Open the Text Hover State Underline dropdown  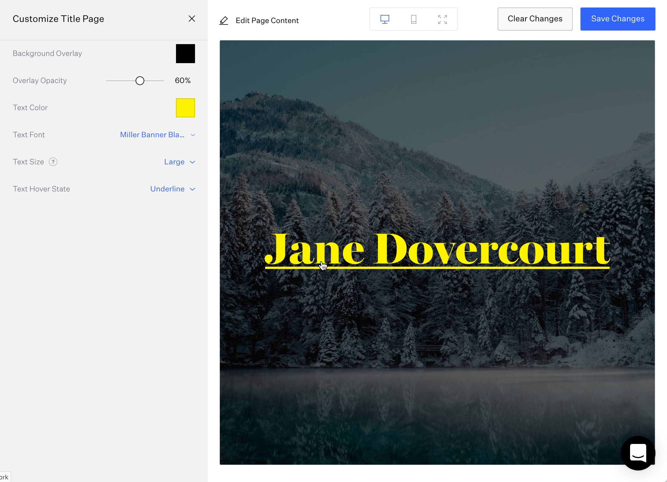click(173, 189)
